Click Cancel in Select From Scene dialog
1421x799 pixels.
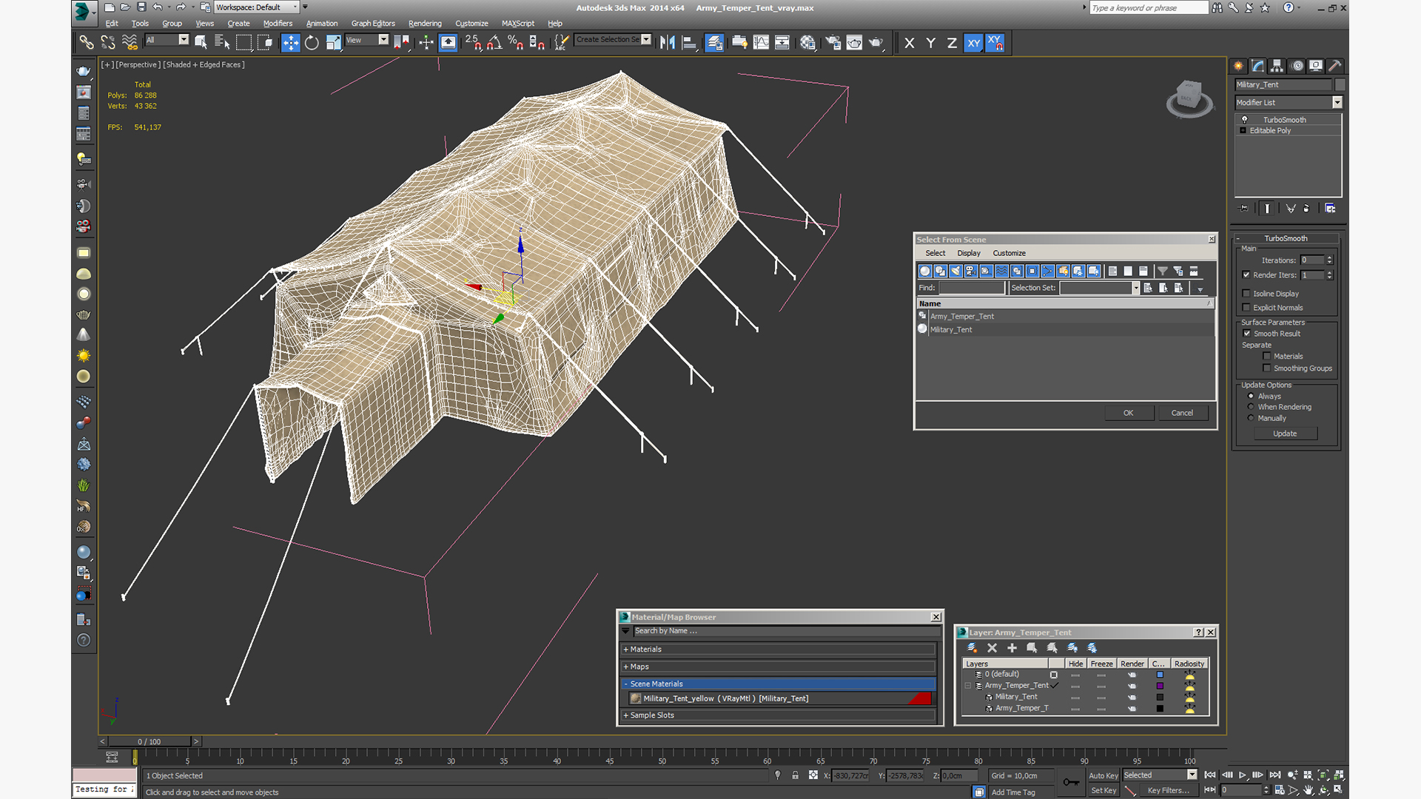(1182, 413)
